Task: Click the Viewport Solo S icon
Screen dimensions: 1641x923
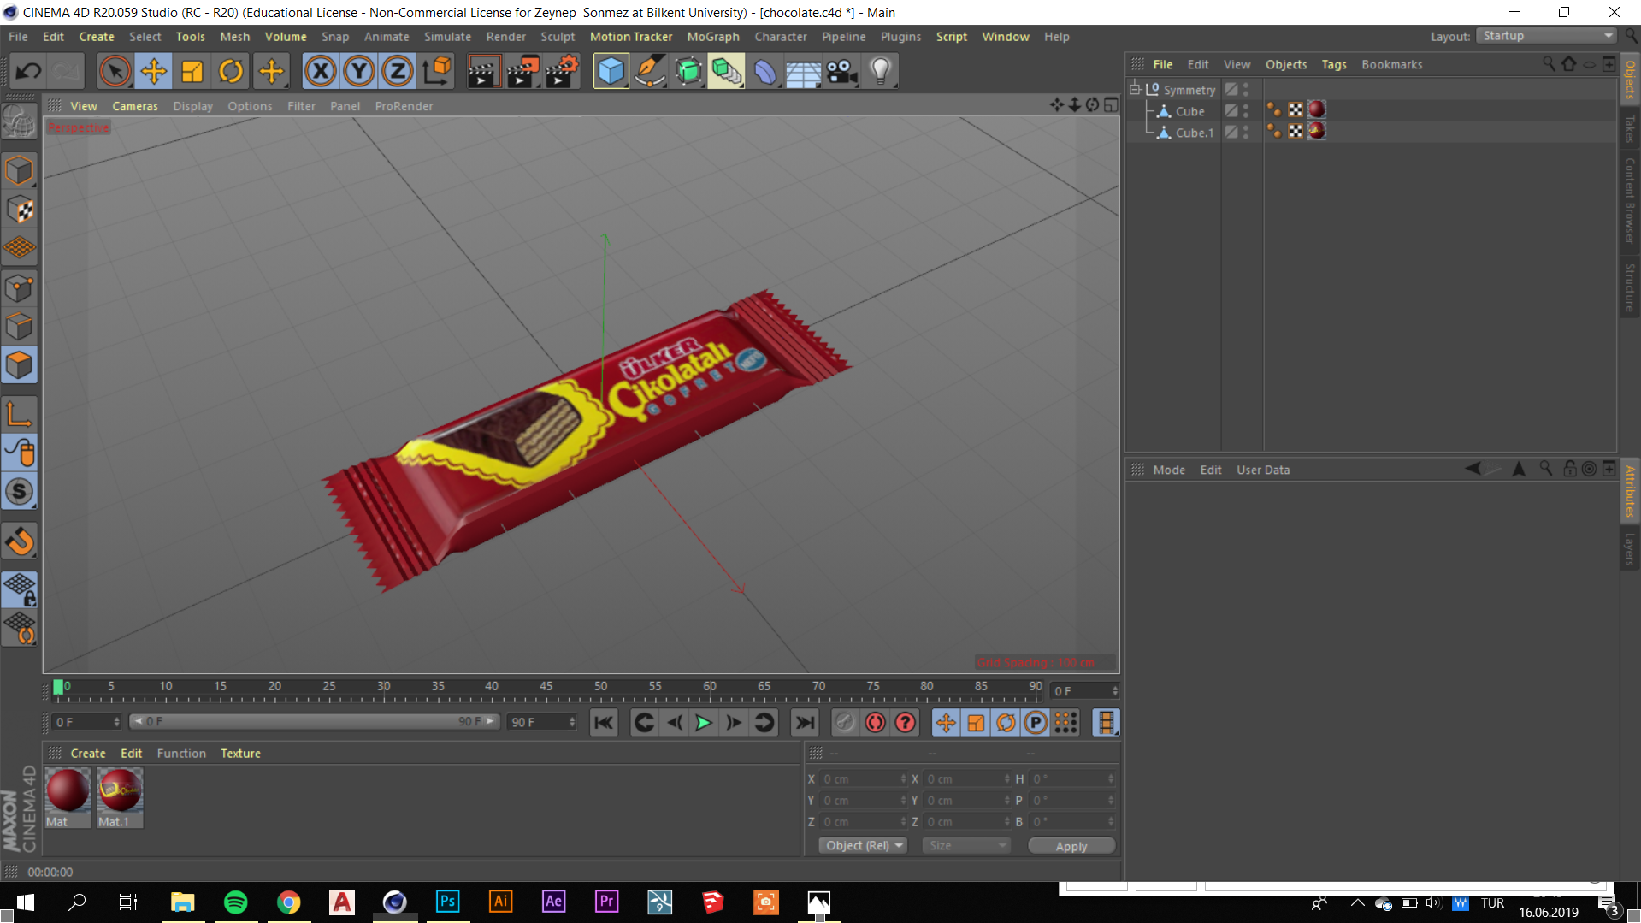Action: 20,492
